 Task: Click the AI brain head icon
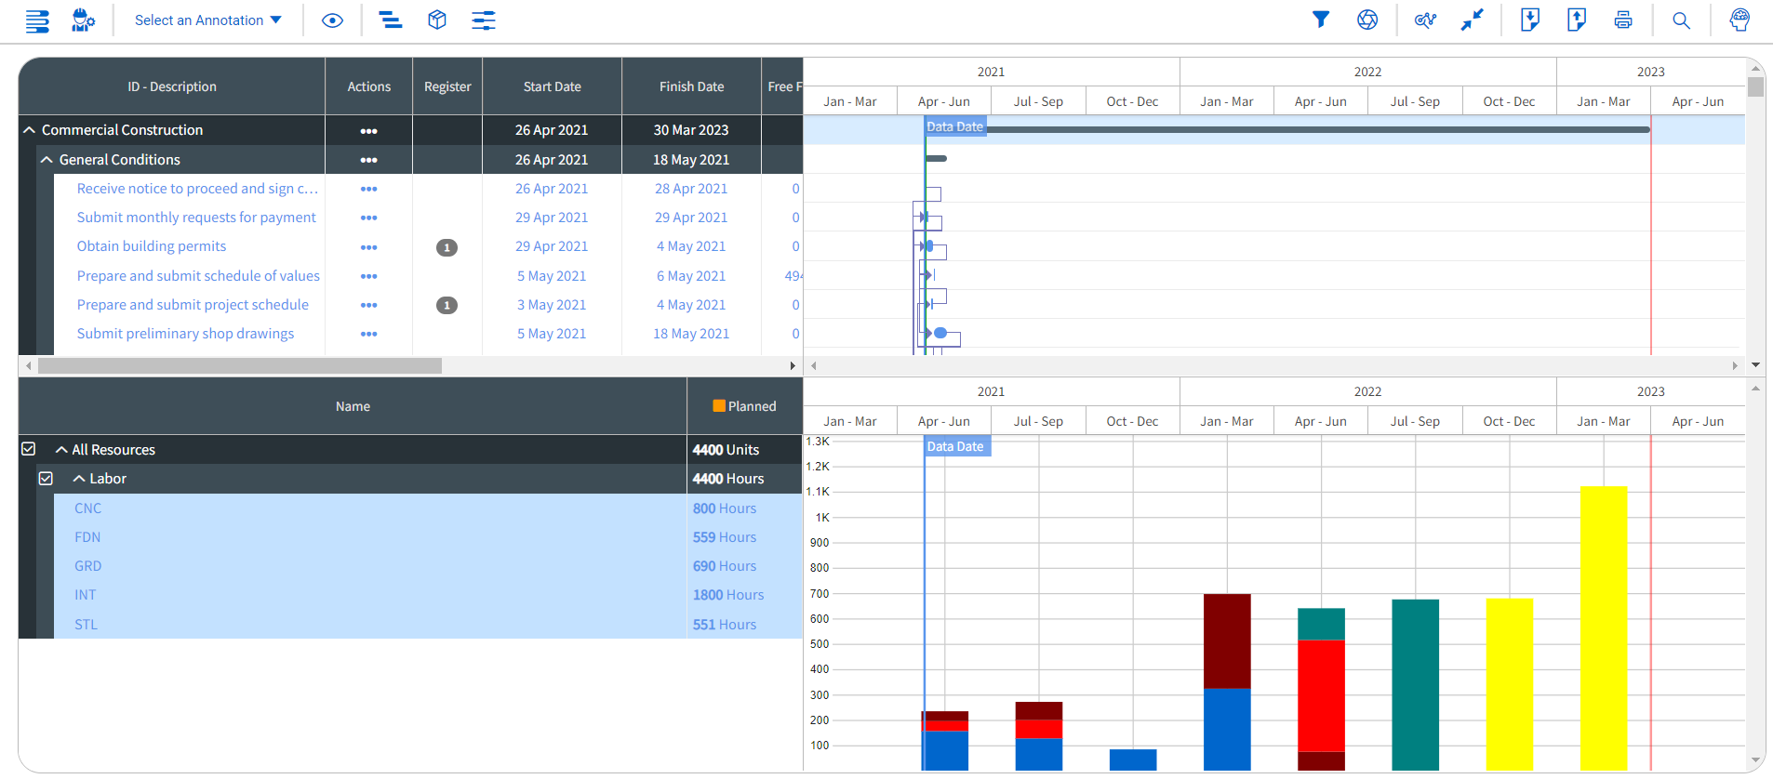[x=1739, y=20]
